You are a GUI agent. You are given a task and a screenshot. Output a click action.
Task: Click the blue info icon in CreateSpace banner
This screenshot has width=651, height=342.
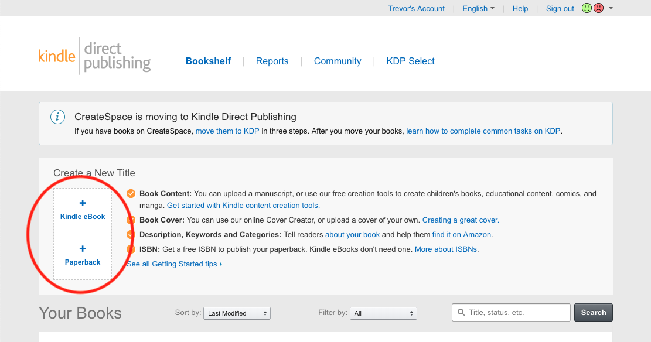point(57,117)
